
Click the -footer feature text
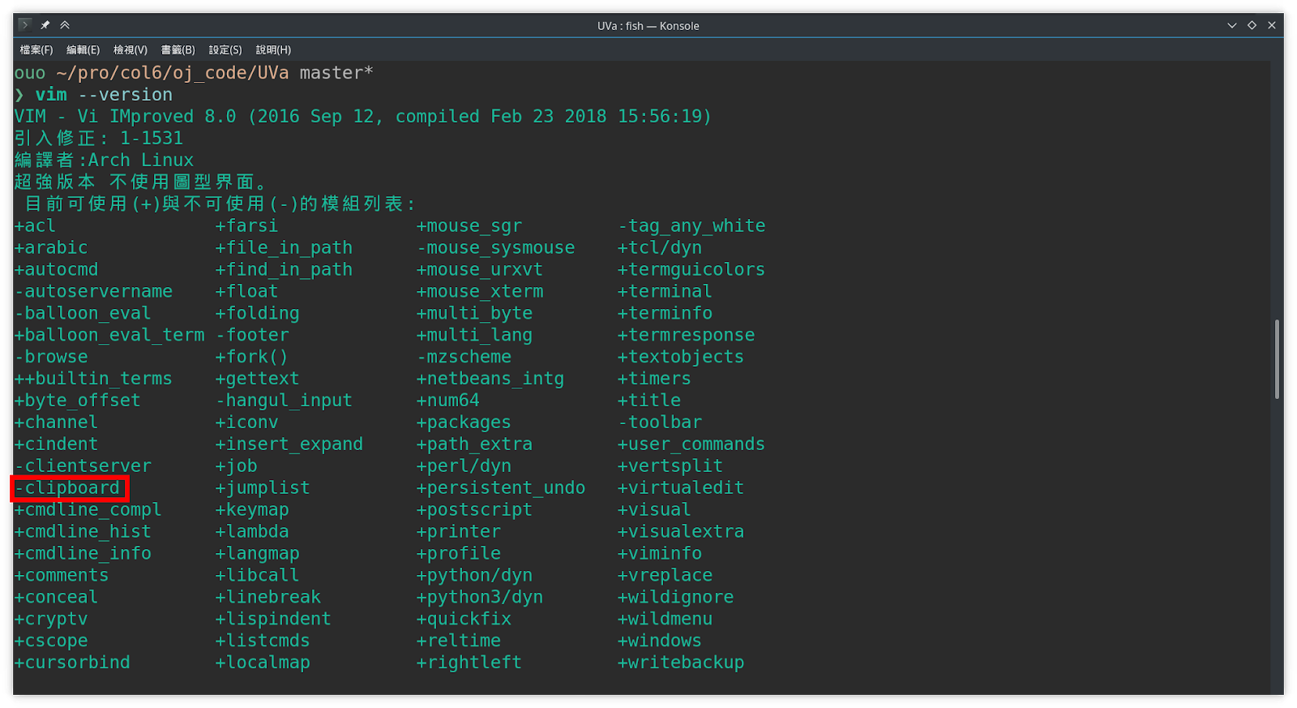coord(252,336)
